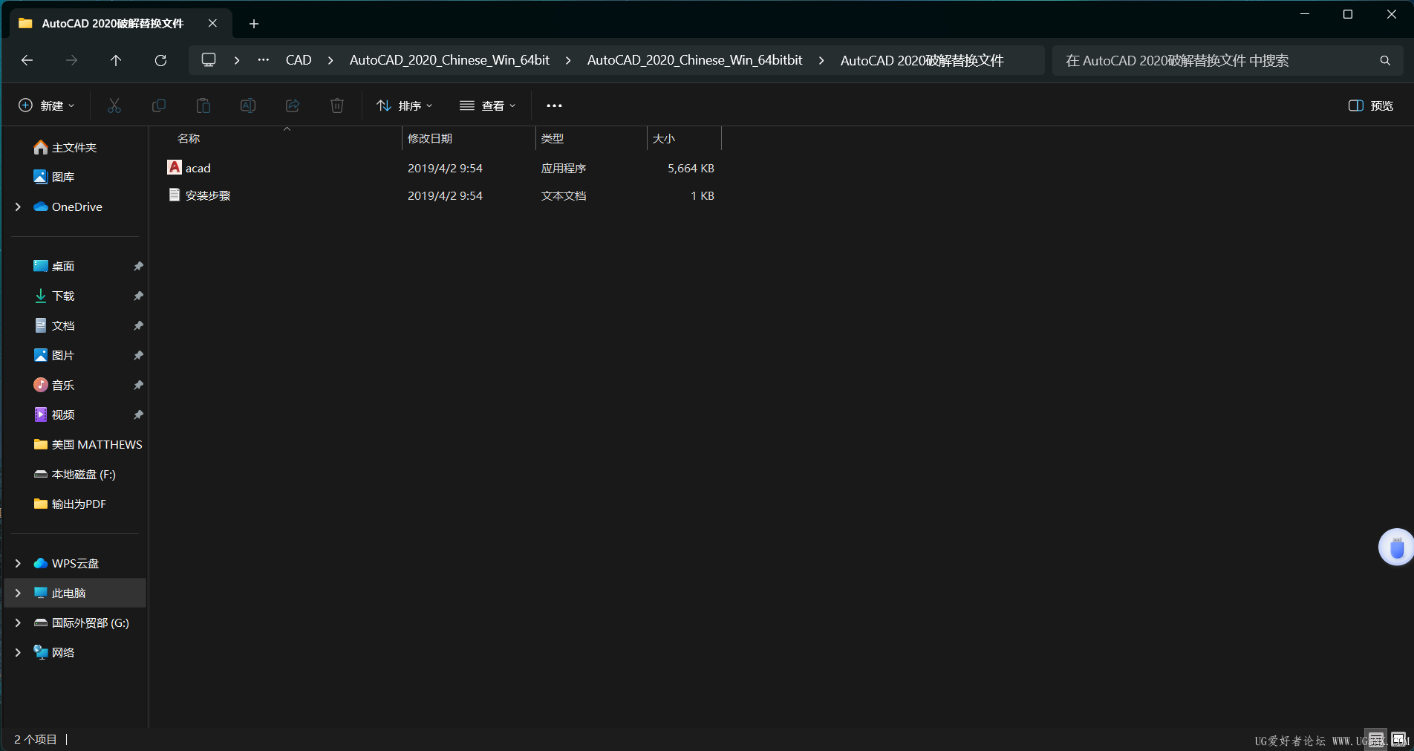Switch to details view in status bar

point(1376,739)
